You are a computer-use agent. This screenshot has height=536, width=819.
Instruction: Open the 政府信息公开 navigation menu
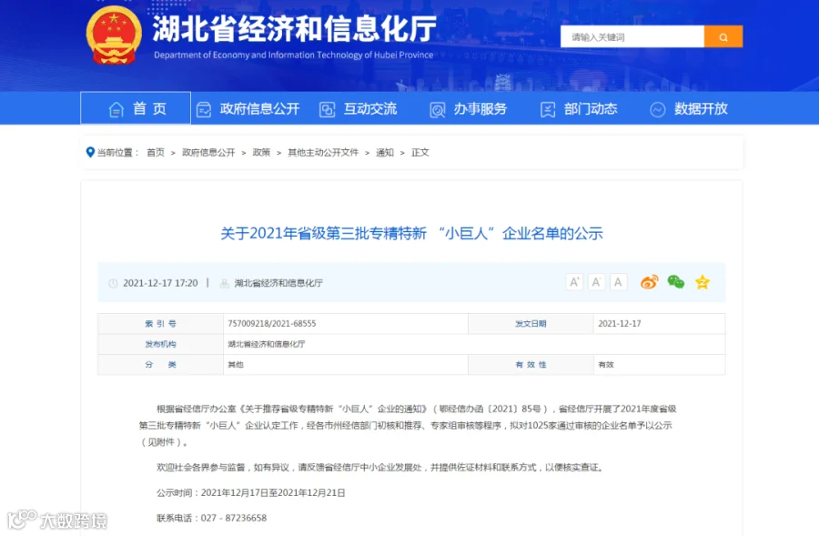tap(248, 108)
